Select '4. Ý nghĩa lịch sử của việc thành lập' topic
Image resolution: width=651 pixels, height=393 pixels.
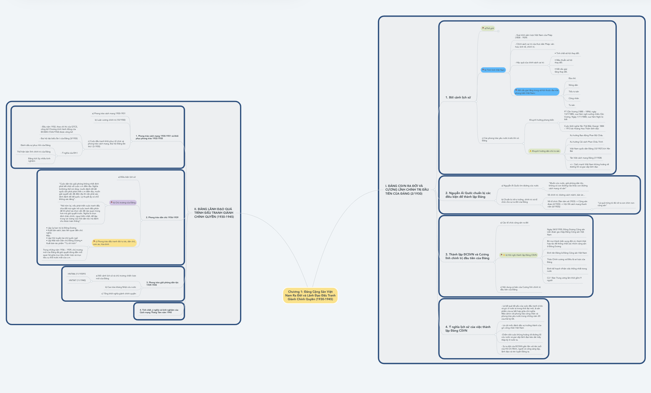tap(468, 329)
